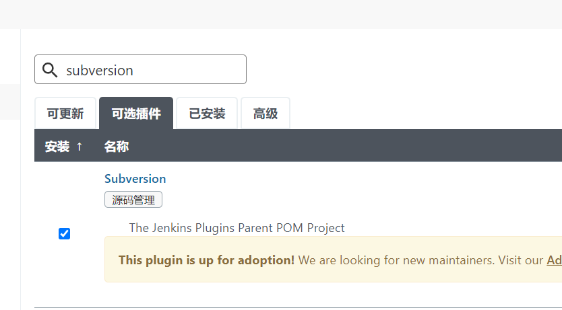
Task: Toggle the Subversion plugin install checkbox
Action: pyautogui.click(x=64, y=233)
